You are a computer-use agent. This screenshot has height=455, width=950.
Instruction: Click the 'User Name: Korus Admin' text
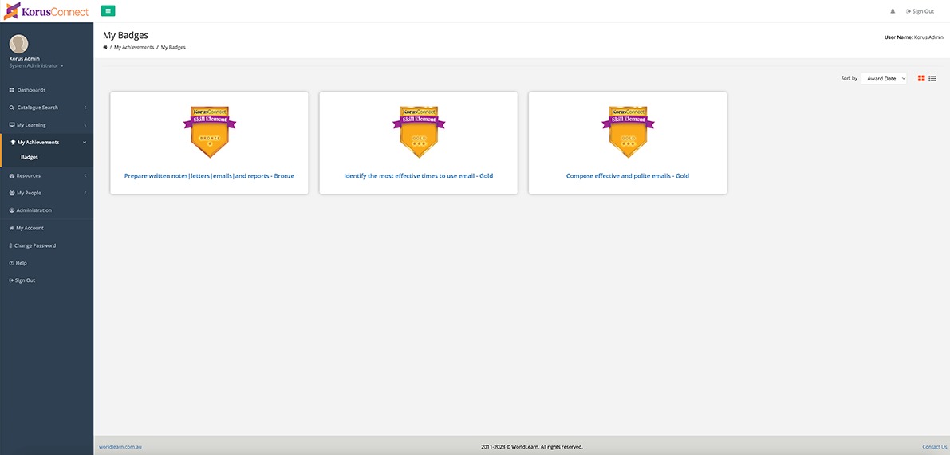[x=913, y=37]
